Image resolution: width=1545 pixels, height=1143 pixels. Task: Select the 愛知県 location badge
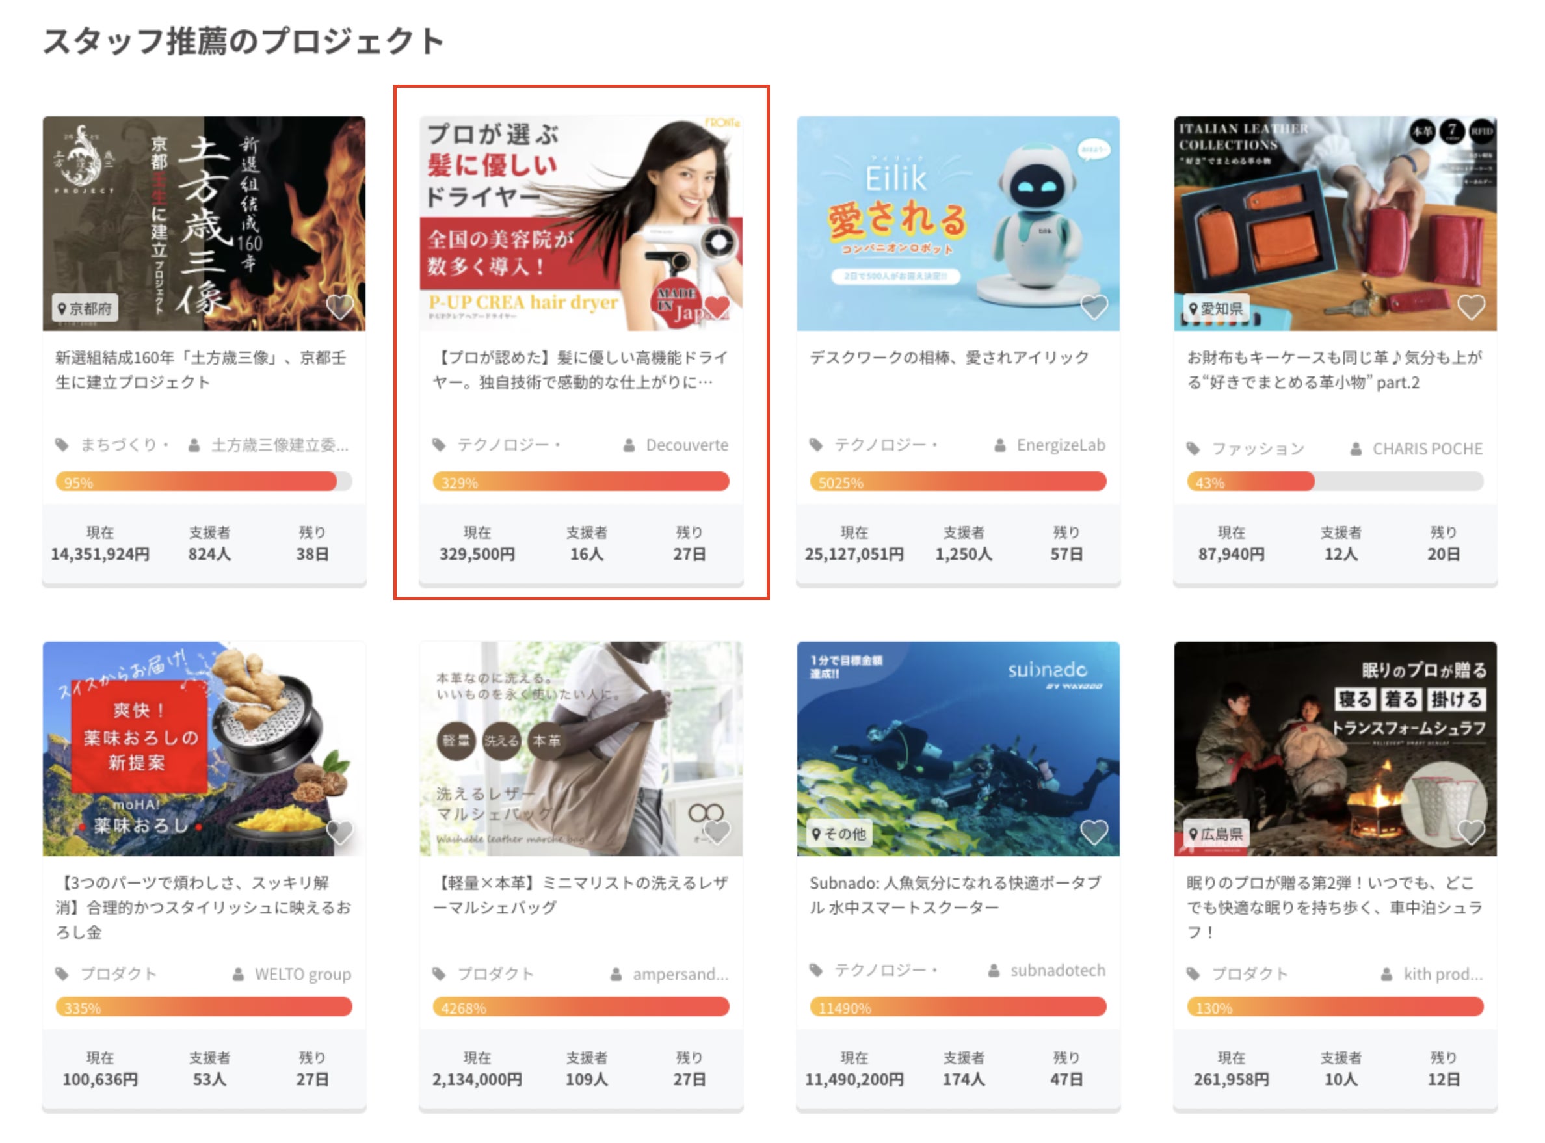pos(1217,309)
